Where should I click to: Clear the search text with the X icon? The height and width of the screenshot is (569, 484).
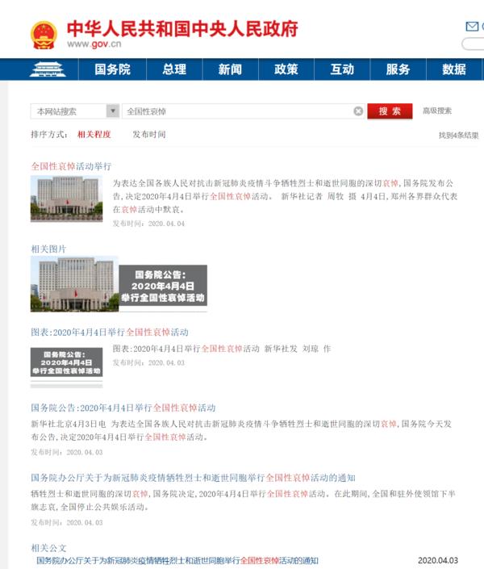[x=358, y=111]
